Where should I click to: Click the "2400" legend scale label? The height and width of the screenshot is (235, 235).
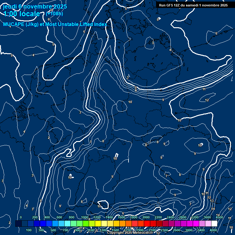pos(170,217)
